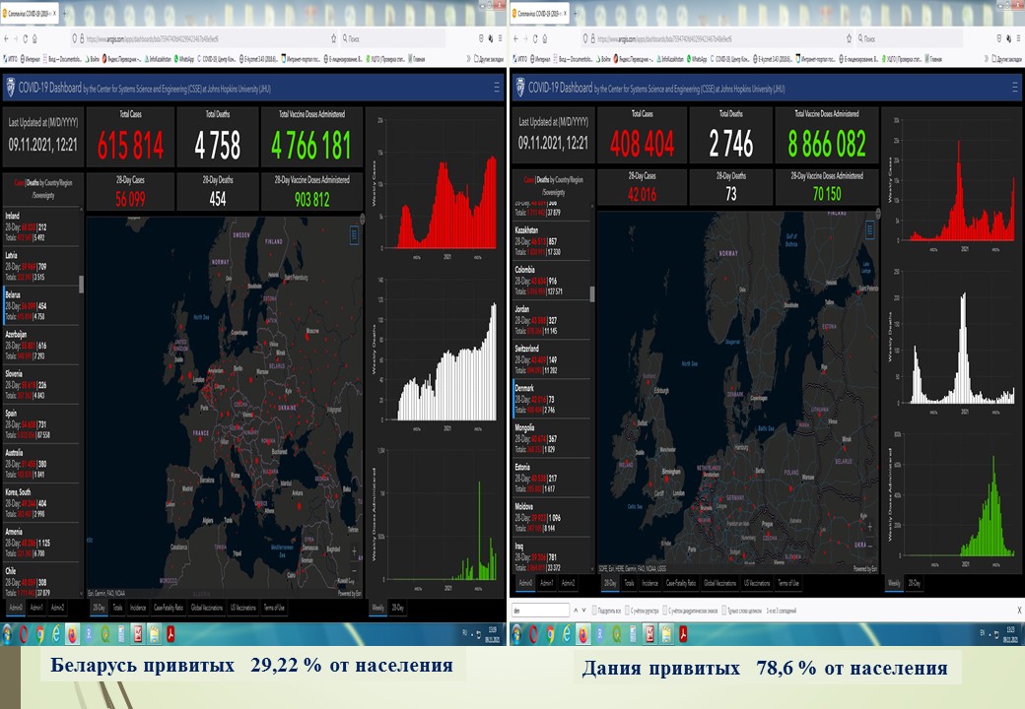Switch to the Totals tab under the Belarus map
Viewport: 1025px width, 709px height.
point(117,608)
